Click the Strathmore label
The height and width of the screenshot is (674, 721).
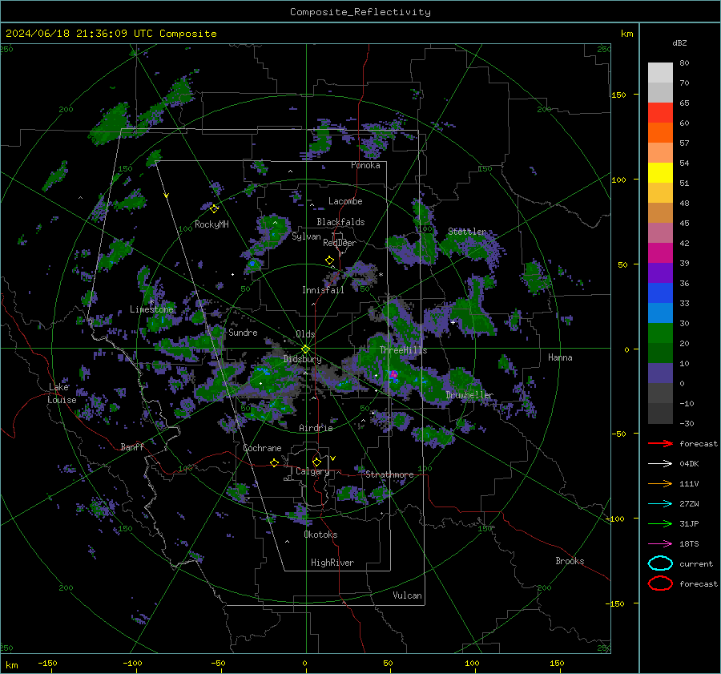[x=389, y=474]
